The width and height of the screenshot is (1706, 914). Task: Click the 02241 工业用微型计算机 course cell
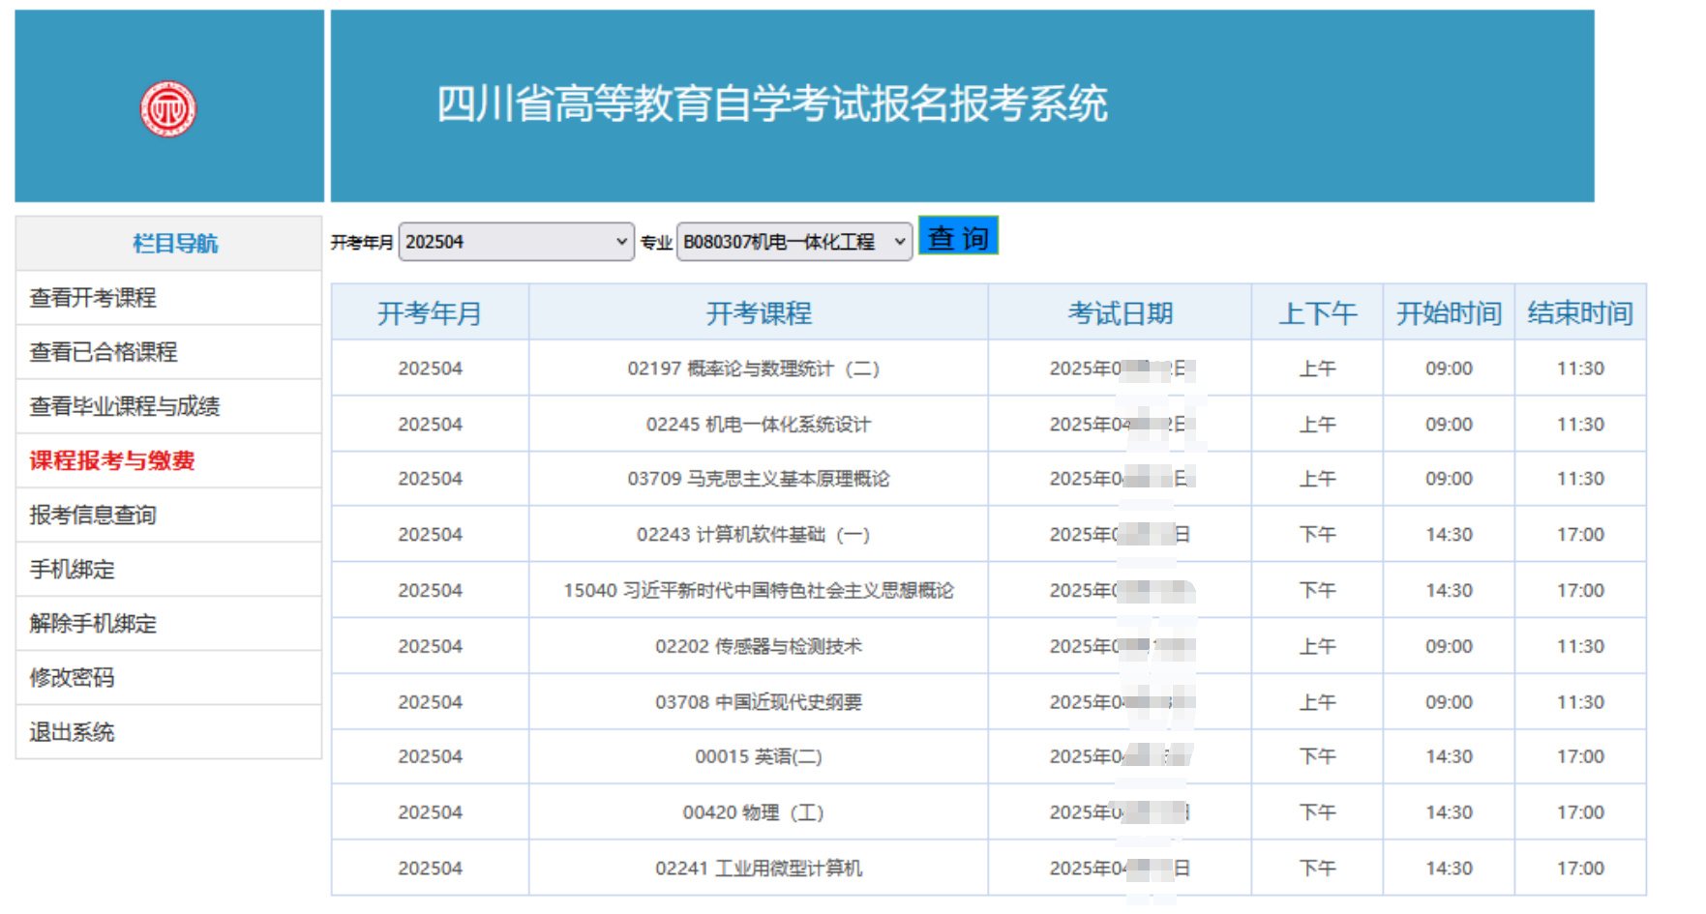(758, 869)
